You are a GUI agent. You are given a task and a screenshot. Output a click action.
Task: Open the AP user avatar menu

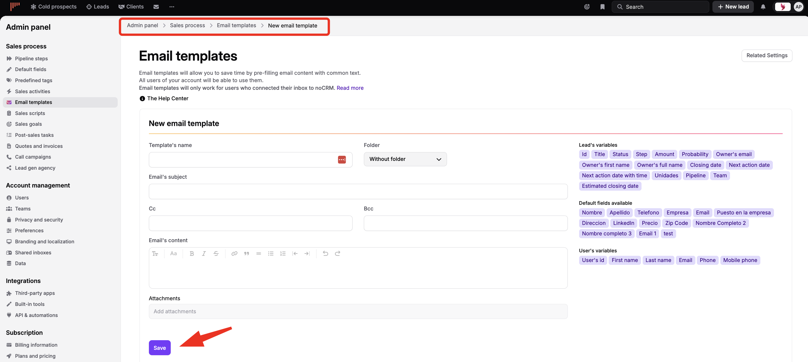click(798, 7)
